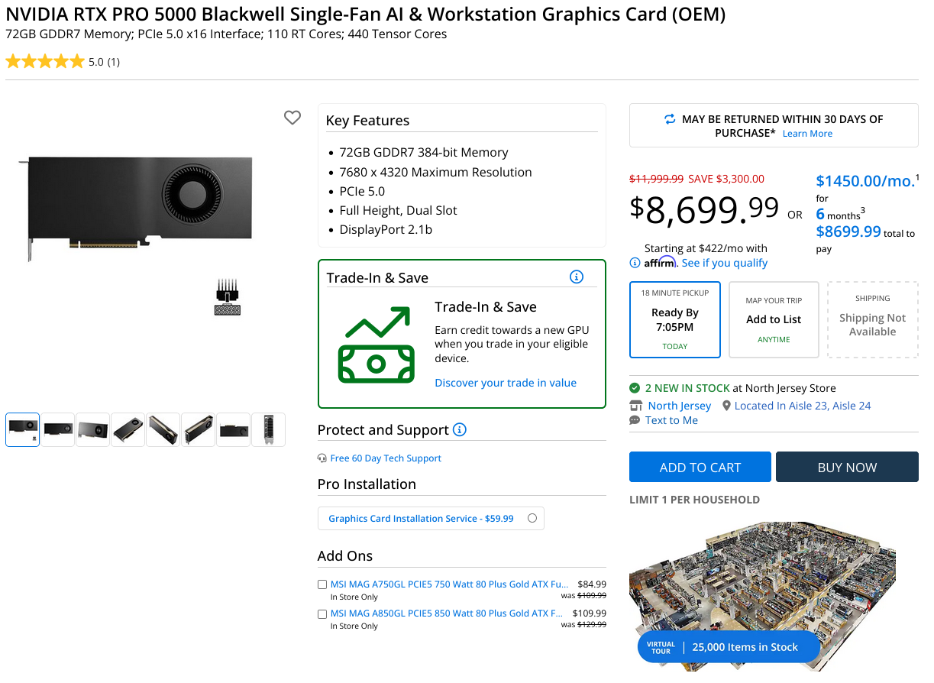Open the Virtual Tour store image

tap(774, 597)
